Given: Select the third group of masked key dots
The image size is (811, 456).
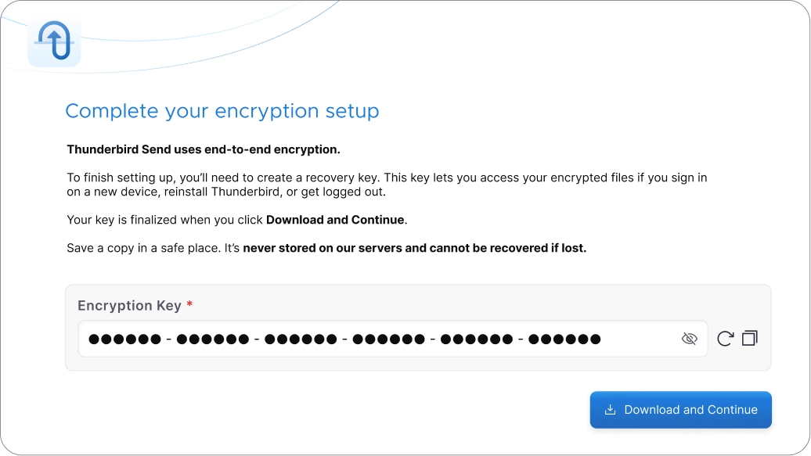Looking at the screenshot, I should [x=301, y=339].
